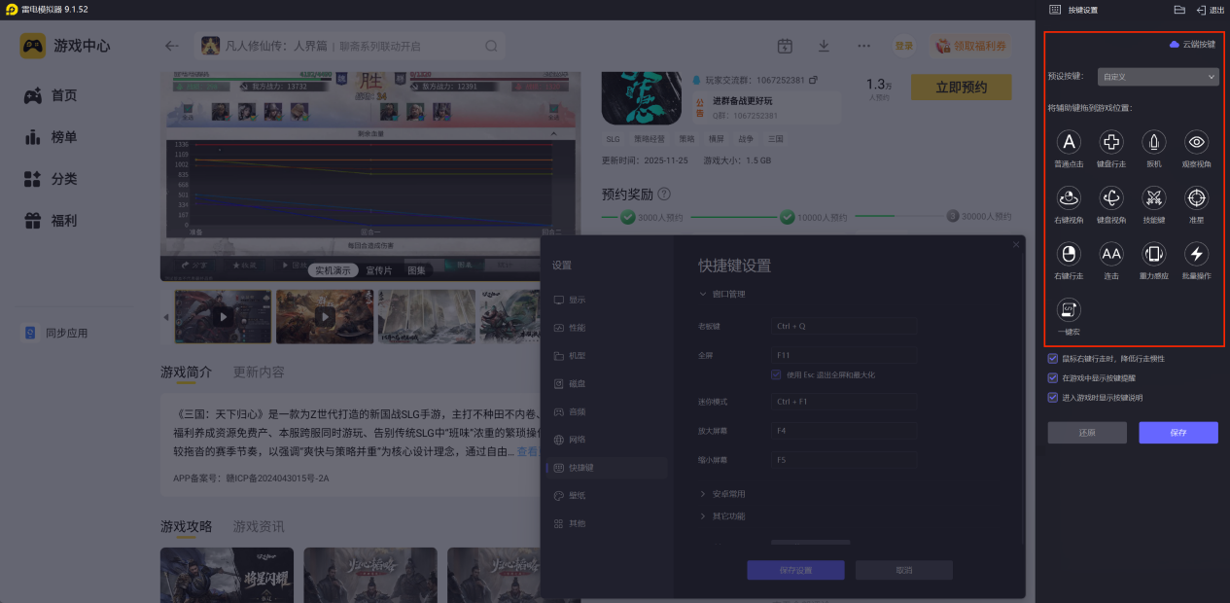This screenshot has width=1230, height=603.
Task: Expand the 安卓常用 shortcut section
Action: click(x=728, y=494)
